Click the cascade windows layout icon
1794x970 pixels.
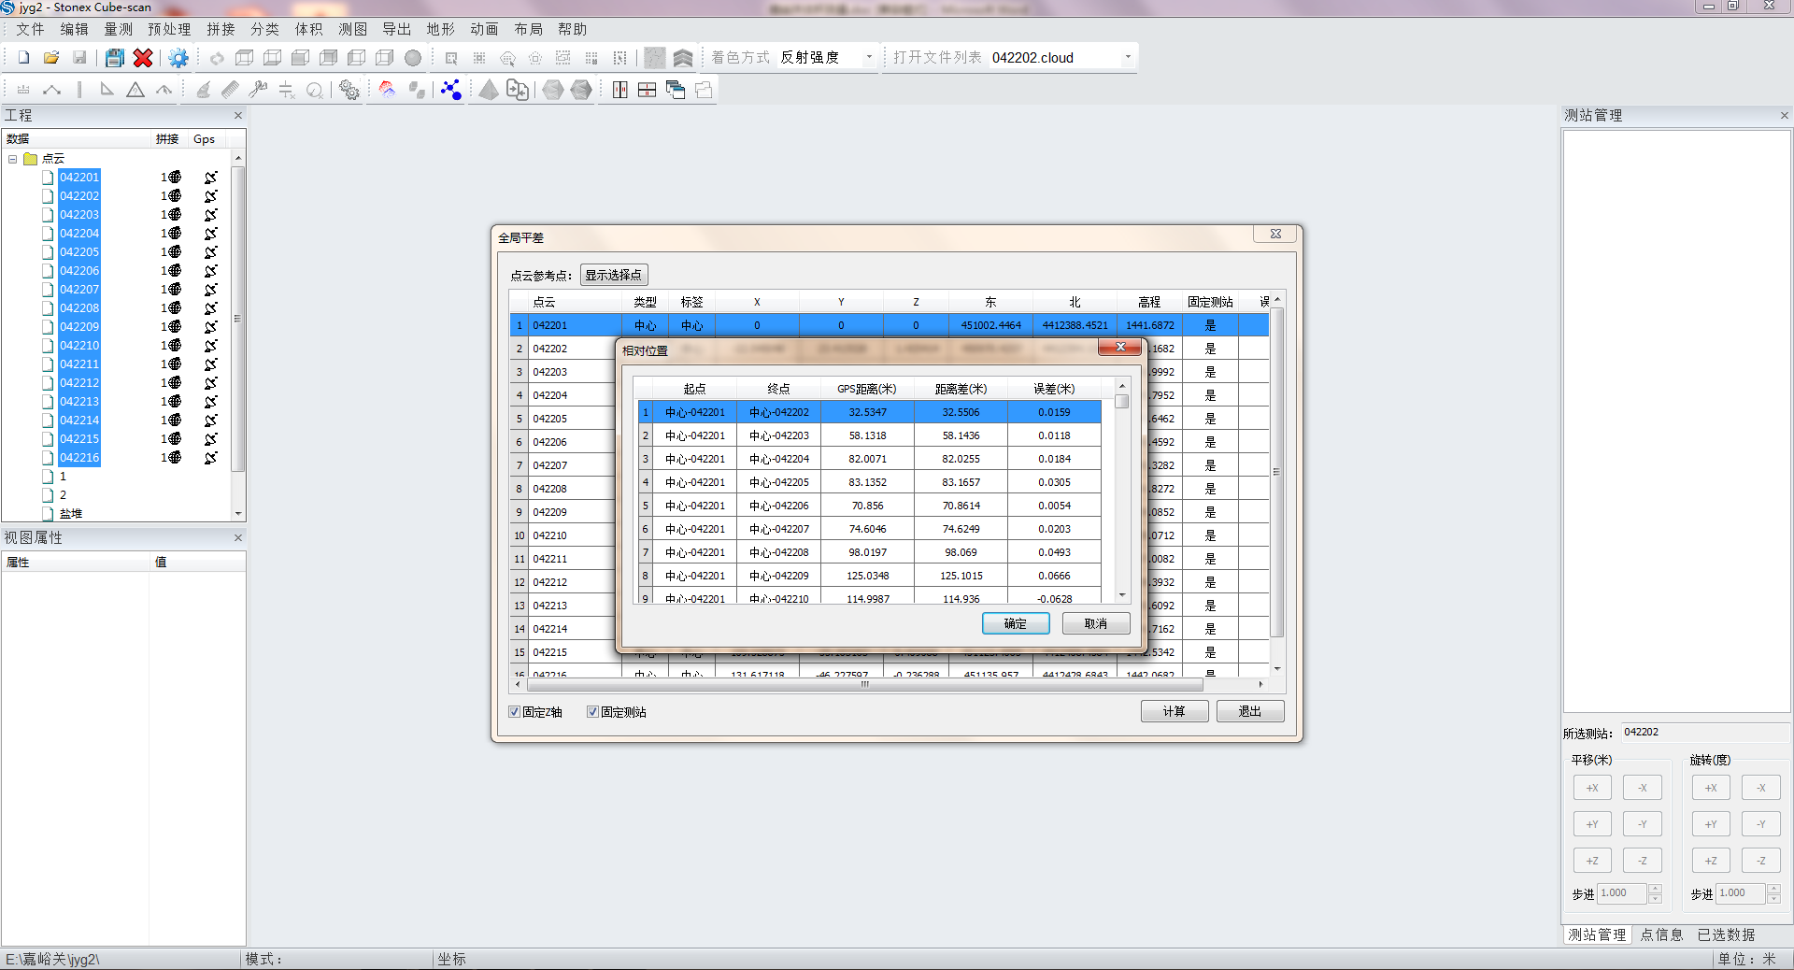click(x=676, y=90)
